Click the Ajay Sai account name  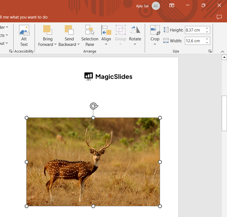142,6
